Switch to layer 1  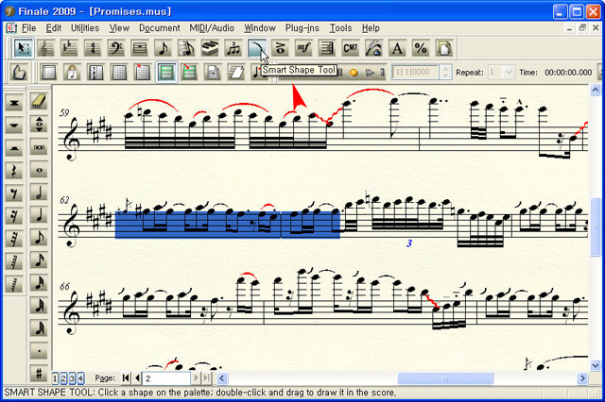(x=55, y=378)
